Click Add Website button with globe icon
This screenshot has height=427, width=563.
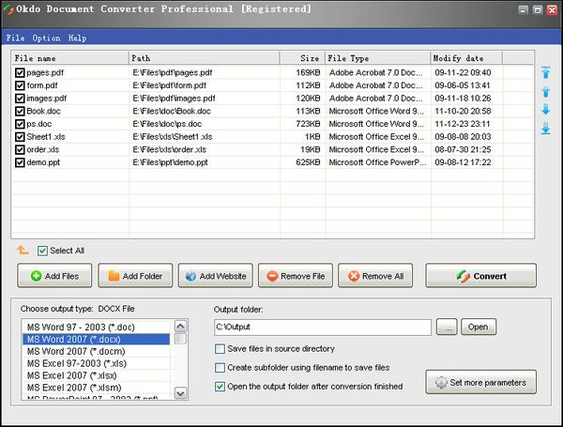coord(215,276)
